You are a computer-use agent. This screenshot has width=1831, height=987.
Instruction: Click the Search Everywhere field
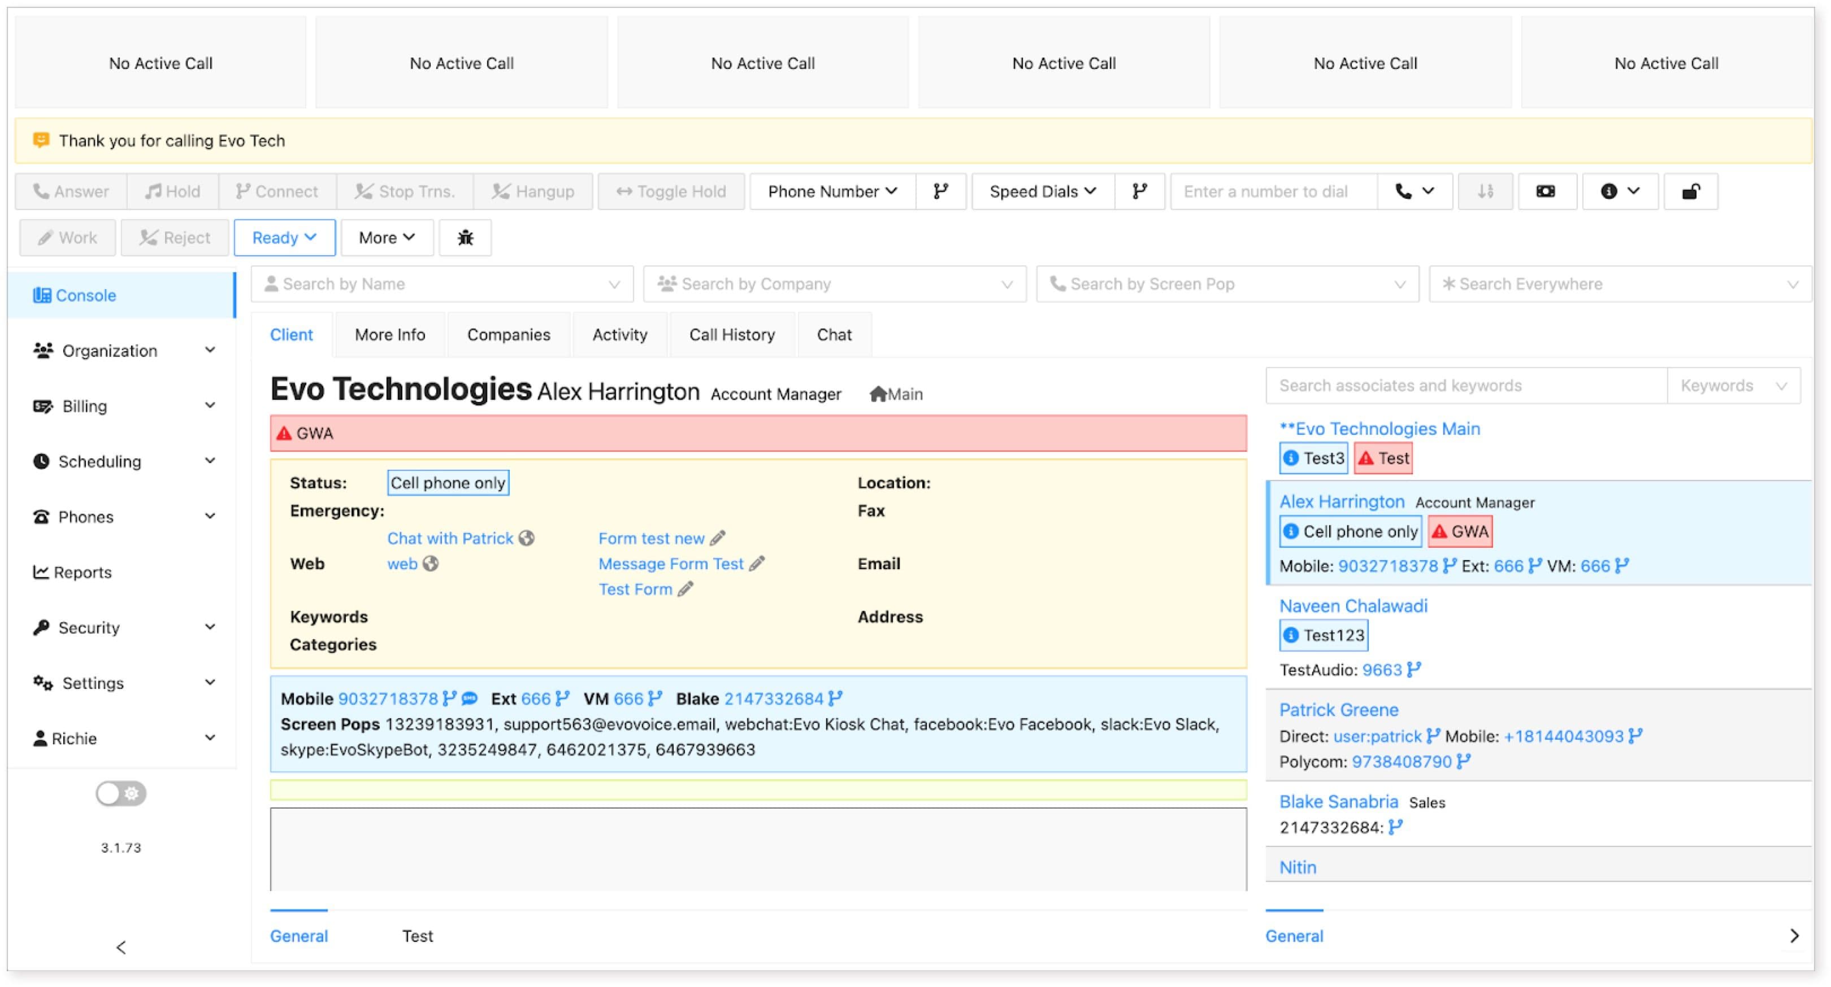pyautogui.click(x=1620, y=284)
